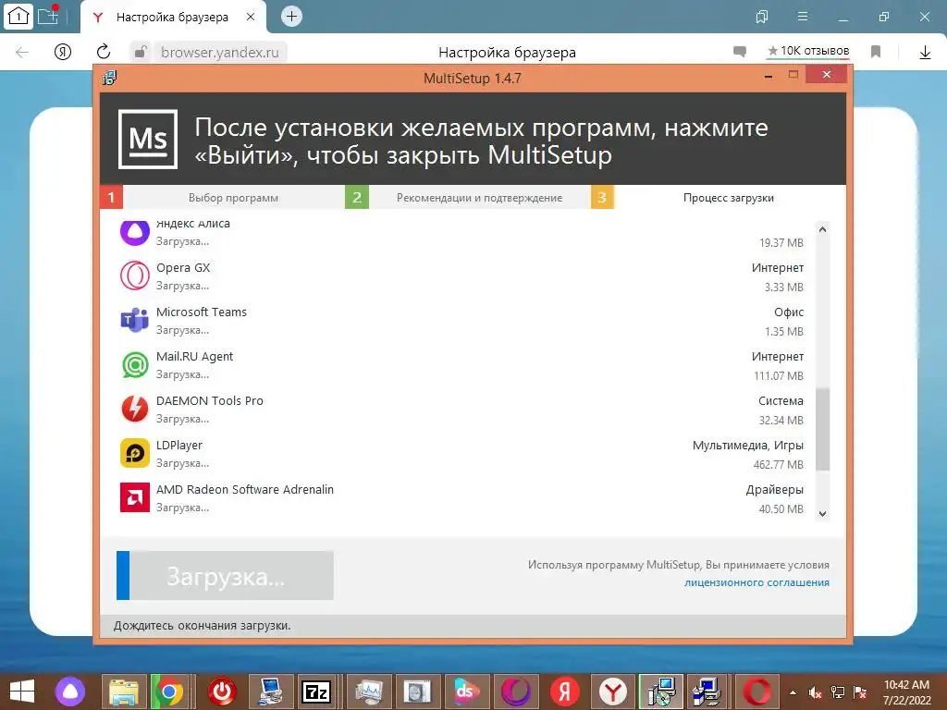The height and width of the screenshot is (710, 947).
Task: Click the Microsoft Teams name text
Action: click(201, 312)
